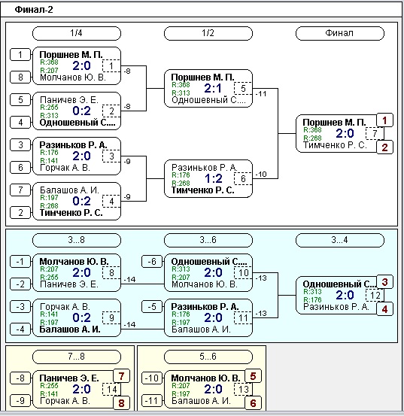The width and height of the screenshot is (404, 416).
Task: Open the 7...8 placement header
Action: coord(77,357)
